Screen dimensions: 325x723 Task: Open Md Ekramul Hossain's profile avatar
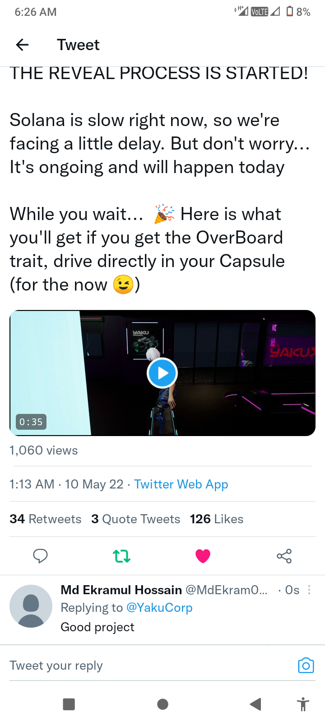(31, 606)
